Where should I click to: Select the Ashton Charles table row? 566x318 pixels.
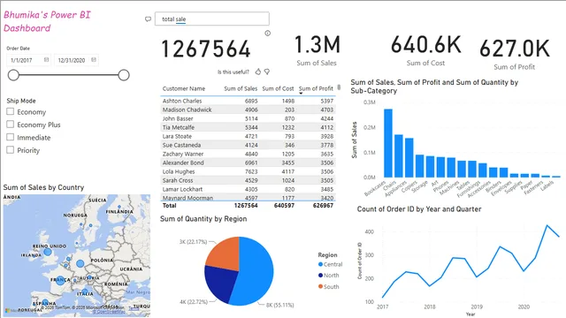coord(248,101)
